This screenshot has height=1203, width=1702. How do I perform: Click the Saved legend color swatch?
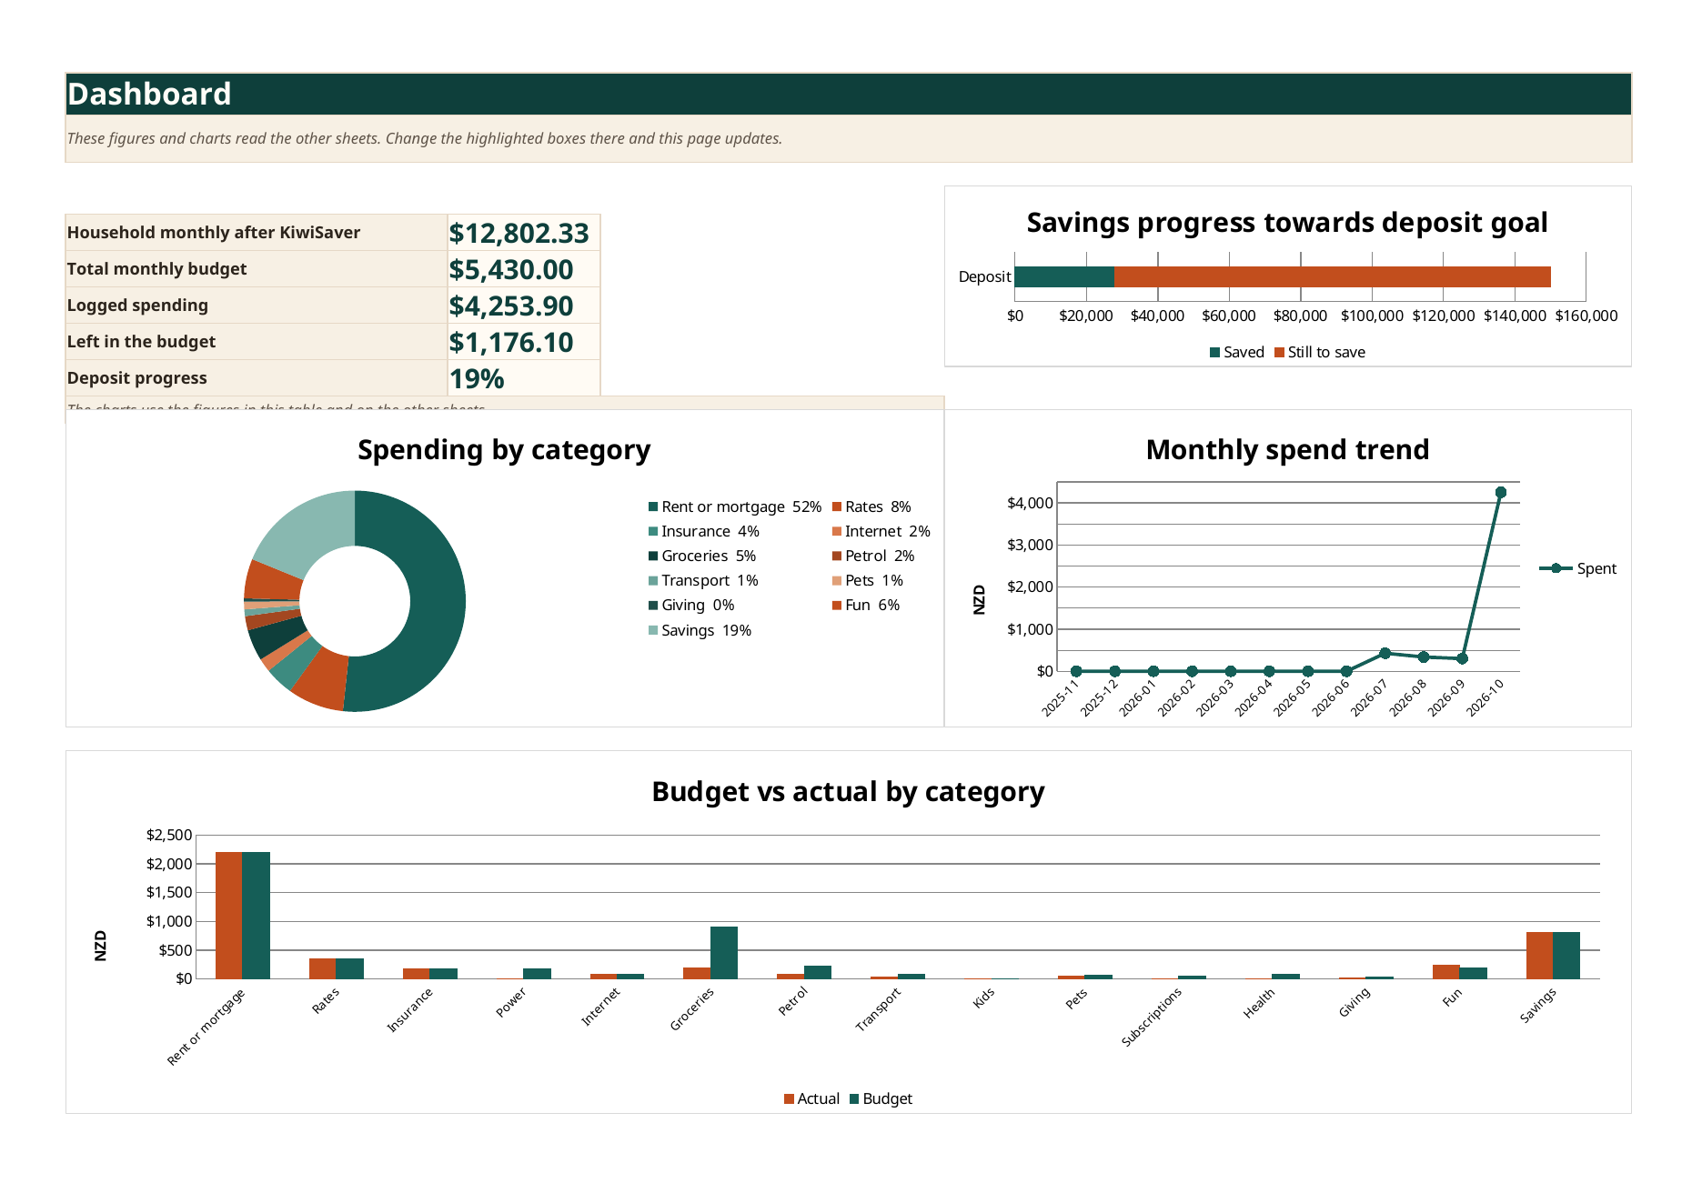pos(1214,353)
